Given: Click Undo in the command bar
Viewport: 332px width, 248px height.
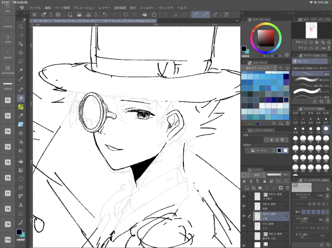Looking at the screenshot, I should coord(105,14).
